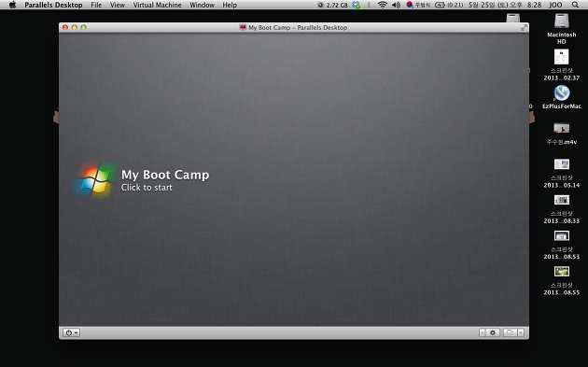The height and width of the screenshot is (367, 588).
Task: Click the 'Click to start' text
Action: (147, 188)
